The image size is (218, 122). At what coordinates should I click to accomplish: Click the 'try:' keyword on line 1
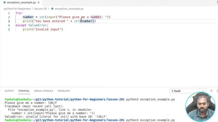click(x=19, y=13)
